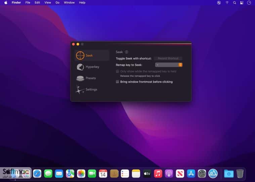This screenshot has height=182, width=255.
Task: Open Messages from the dock
Action: point(48,174)
